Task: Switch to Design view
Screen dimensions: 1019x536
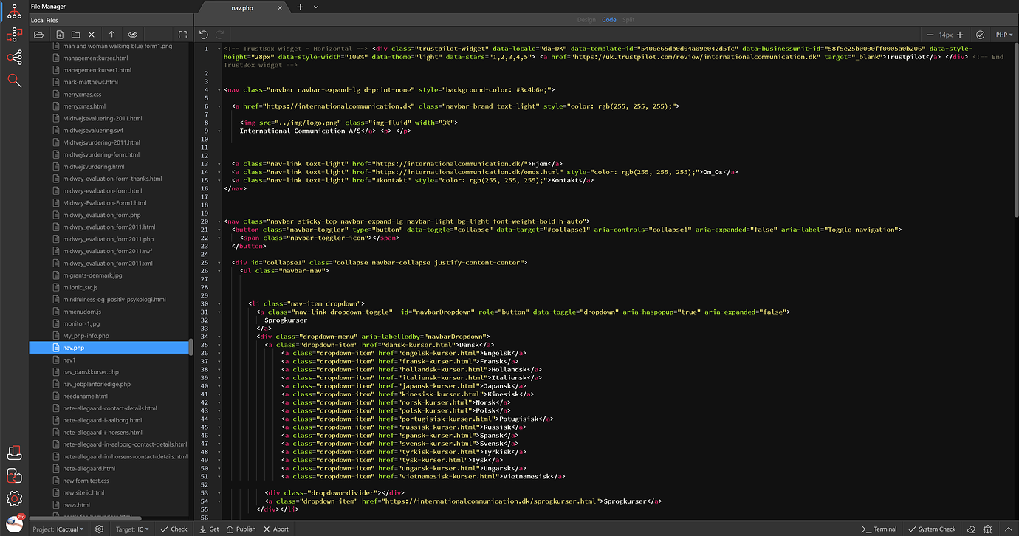Action: pyautogui.click(x=586, y=20)
